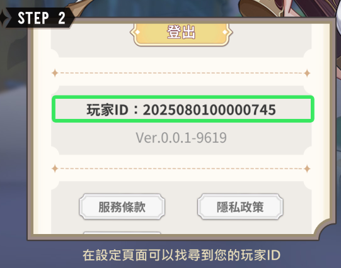
Task: Click the 登出 logout button
Action: (181, 33)
